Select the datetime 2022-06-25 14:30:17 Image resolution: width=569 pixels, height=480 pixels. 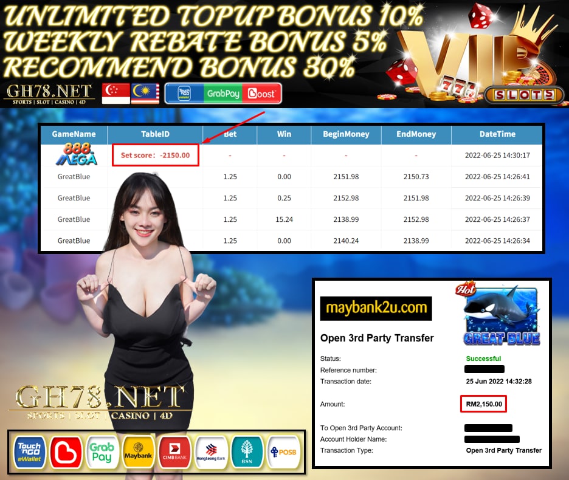[x=497, y=156]
